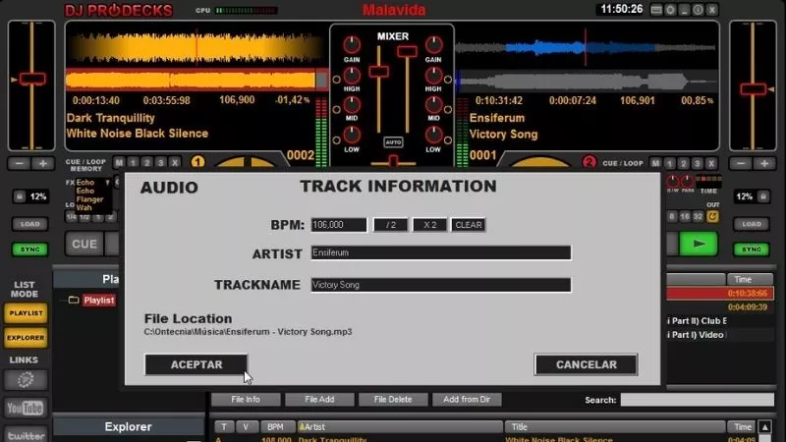786x442 pixels.
Task: Click the right deck PARA effect knob
Action: (x=687, y=181)
